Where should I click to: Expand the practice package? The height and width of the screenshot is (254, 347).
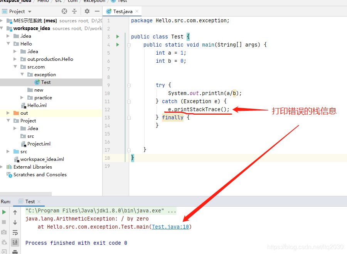(22, 97)
